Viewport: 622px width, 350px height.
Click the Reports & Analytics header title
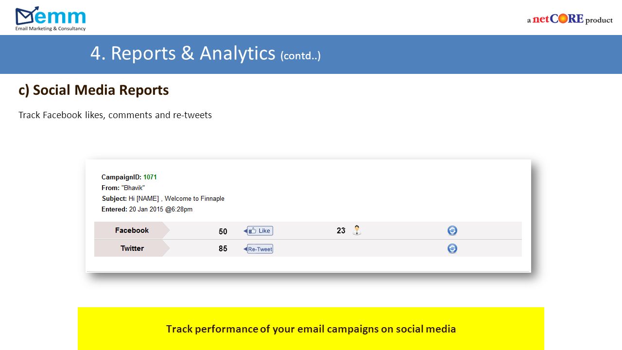[x=205, y=53]
